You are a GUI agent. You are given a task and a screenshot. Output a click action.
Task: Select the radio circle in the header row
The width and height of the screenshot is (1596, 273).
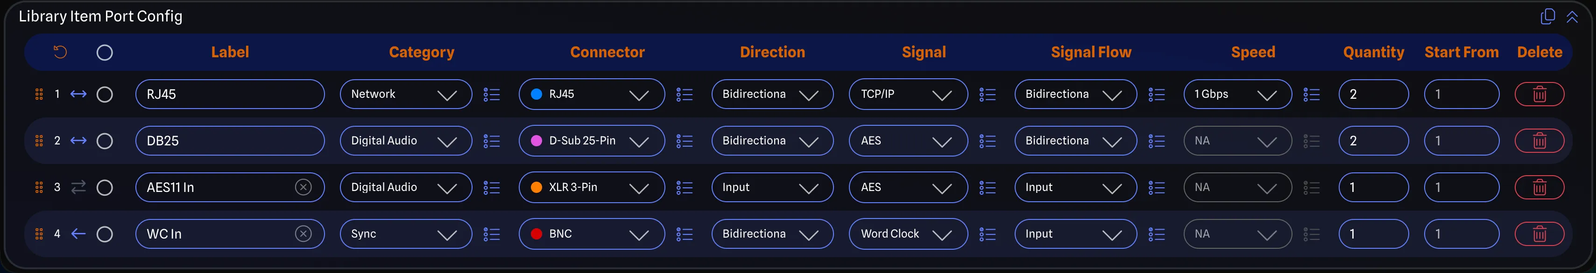click(x=104, y=52)
